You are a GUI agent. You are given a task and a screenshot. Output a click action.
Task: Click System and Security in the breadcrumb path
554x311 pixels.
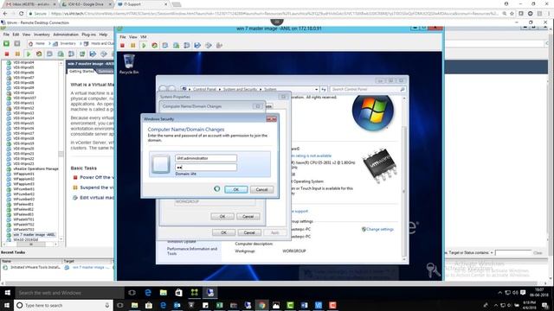(x=240, y=90)
